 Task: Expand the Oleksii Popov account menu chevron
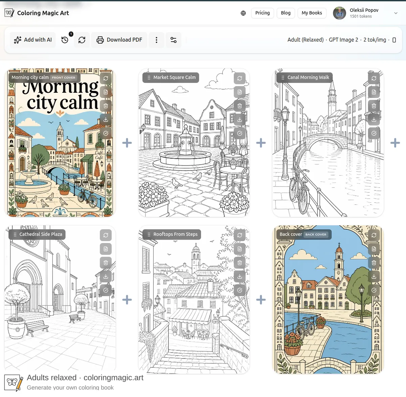coord(396,13)
